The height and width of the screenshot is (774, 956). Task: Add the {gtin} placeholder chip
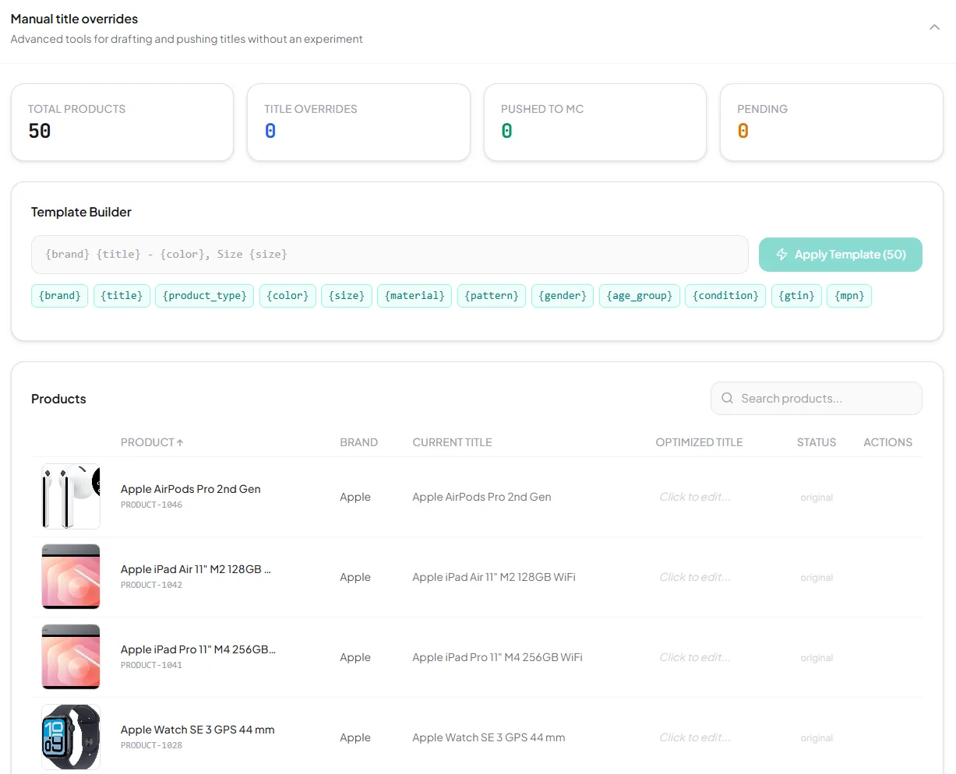tap(796, 296)
